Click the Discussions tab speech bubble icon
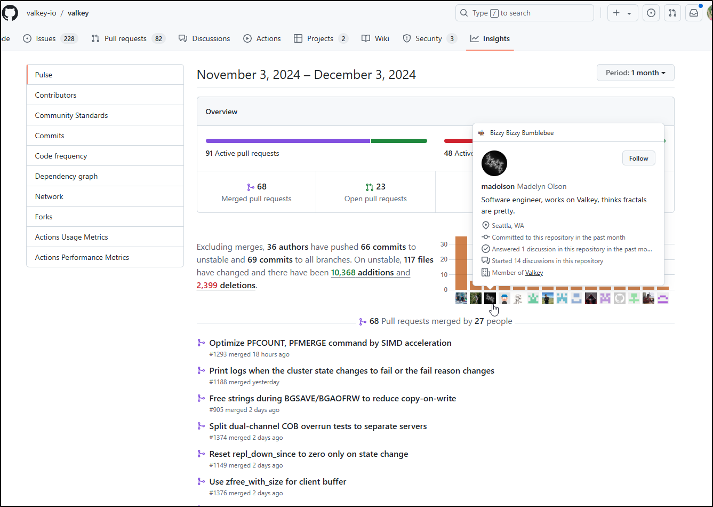The height and width of the screenshot is (507, 713). pos(183,38)
